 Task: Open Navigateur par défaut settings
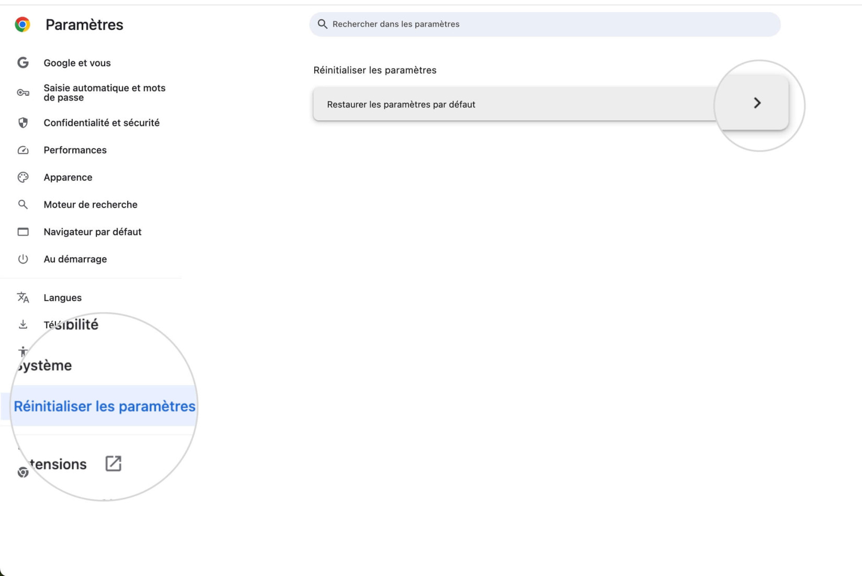tap(93, 232)
